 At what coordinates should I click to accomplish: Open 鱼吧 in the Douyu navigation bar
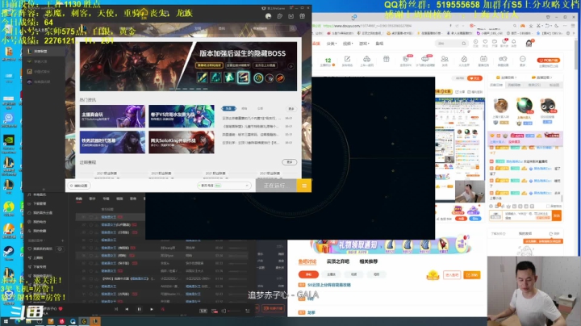[x=379, y=44]
